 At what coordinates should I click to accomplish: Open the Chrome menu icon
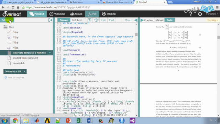pyautogui.click(x=217, y=7)
